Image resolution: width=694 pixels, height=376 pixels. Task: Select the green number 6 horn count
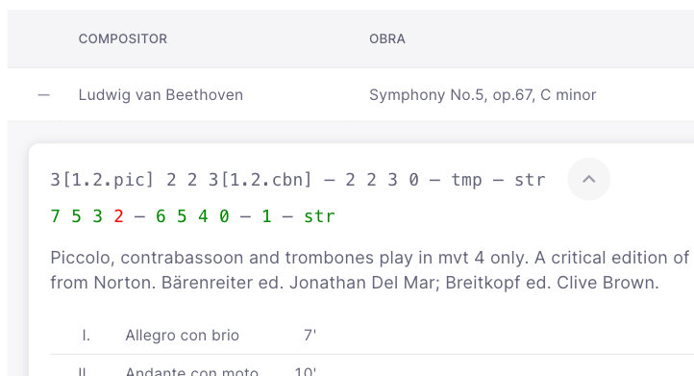(161, 216)
